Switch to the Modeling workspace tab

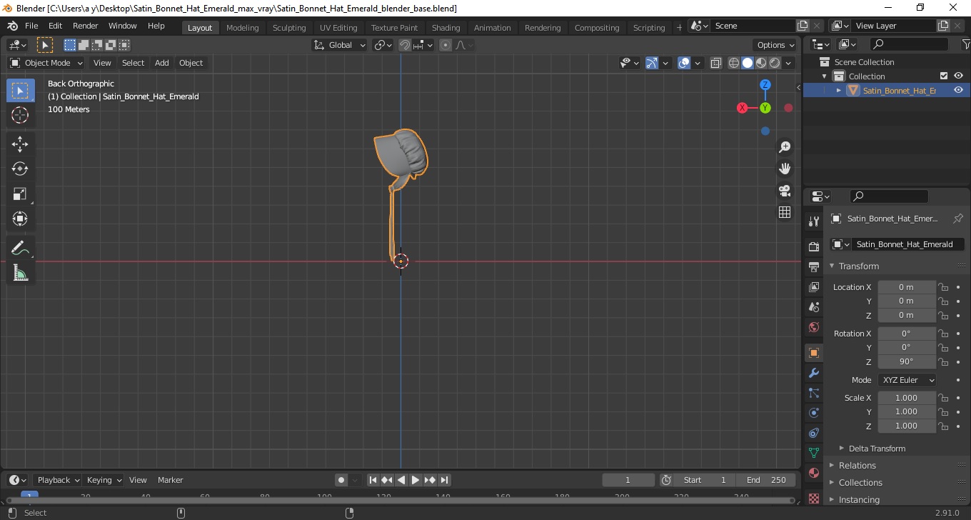pyautogui.click(x=242, y=28)
